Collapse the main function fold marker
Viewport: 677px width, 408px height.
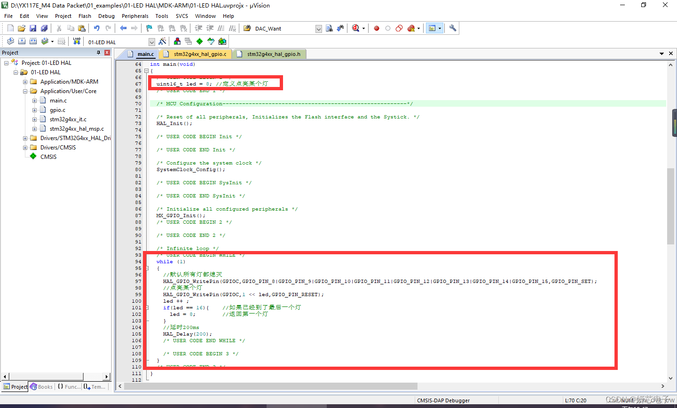(x=146, y=71)
